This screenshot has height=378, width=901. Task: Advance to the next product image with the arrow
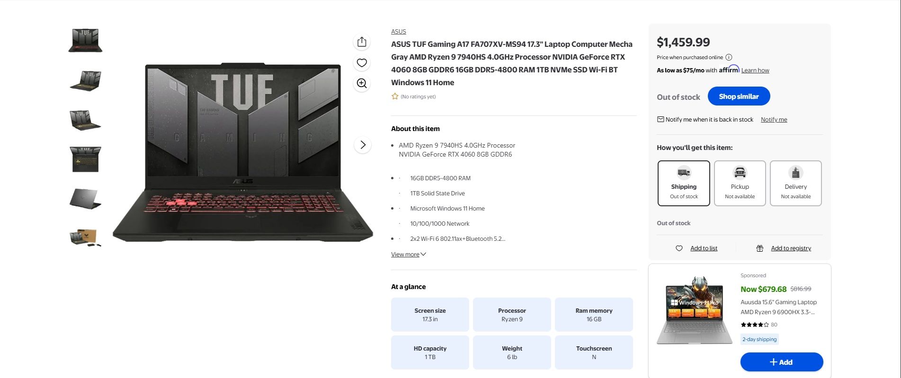(x=363, y=145)
